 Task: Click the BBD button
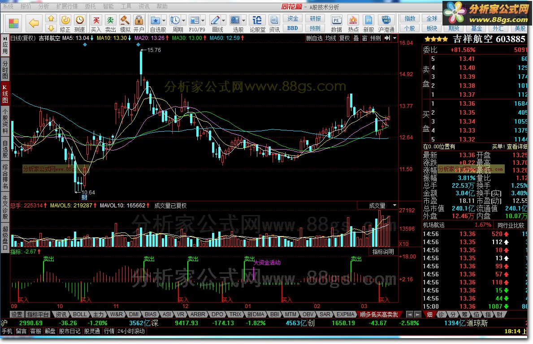pyautogui.click(x=293, y=28)
